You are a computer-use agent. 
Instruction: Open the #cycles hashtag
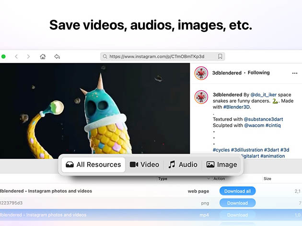coord(221,150)
